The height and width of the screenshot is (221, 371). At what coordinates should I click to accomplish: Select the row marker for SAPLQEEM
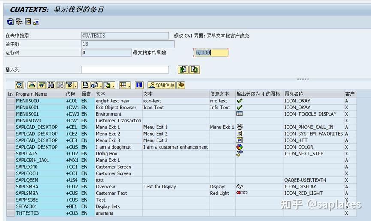click(10, 180)
